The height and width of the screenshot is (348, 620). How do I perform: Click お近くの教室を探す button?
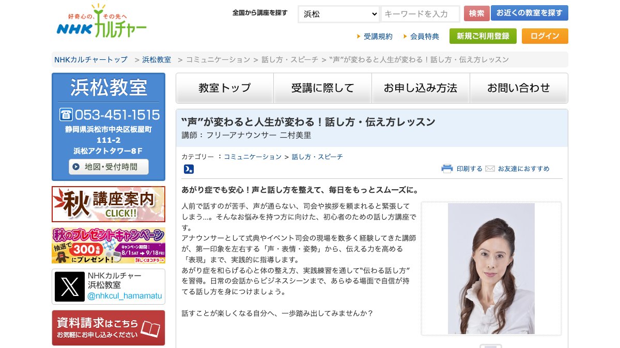click(x=530, y=13)
